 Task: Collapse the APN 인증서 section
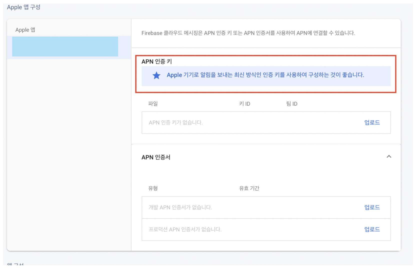pos(389,157)
